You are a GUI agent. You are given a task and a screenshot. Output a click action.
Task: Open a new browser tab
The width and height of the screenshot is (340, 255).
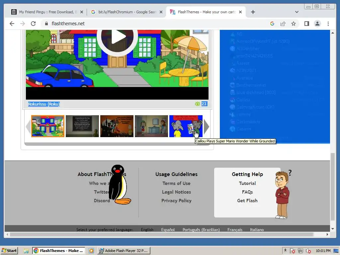(253, 12)
